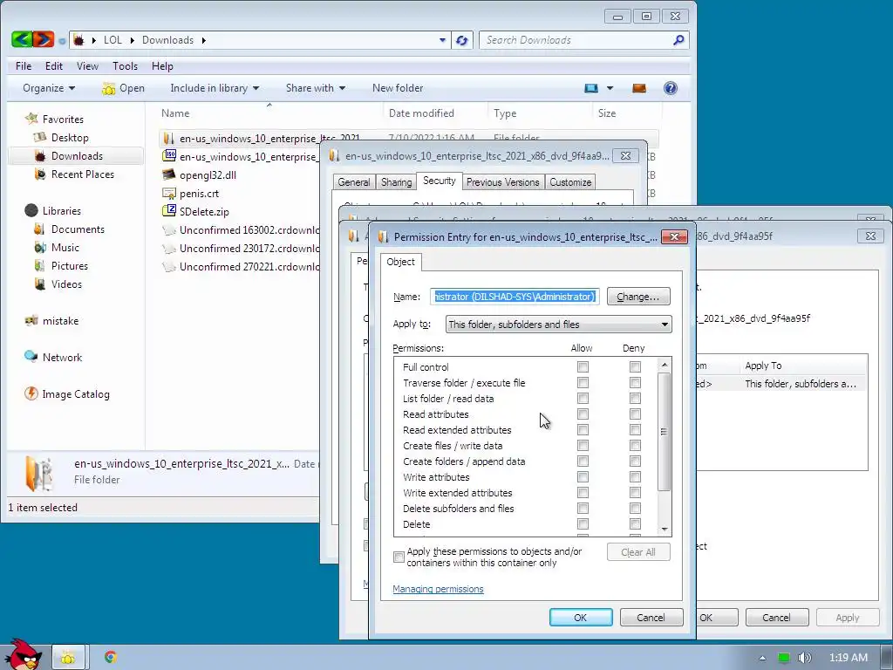Screen dimensions: 893x670
Task: Select the penis.crt certificate icon
Action: [169, 193]
